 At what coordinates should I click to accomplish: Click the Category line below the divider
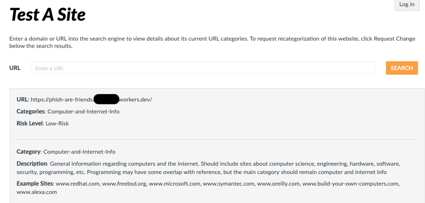click(66, 152)
